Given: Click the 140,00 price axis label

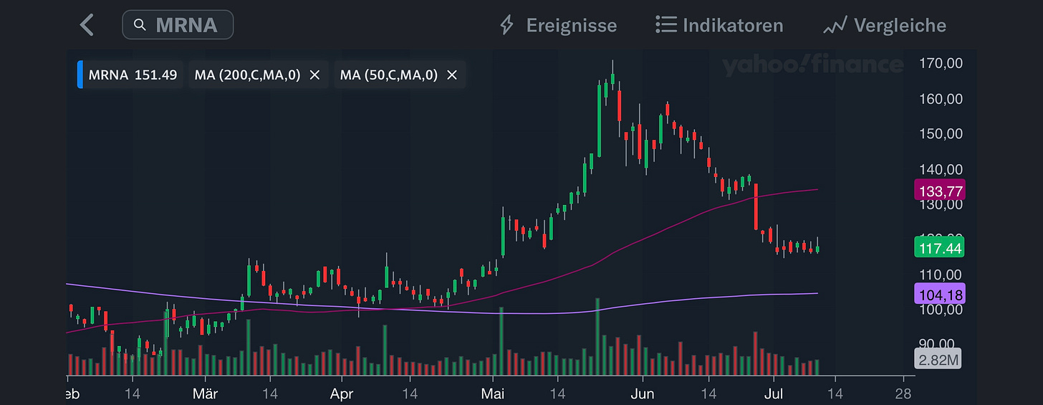Looking at the screenshot, I should [x=941, y=169].
